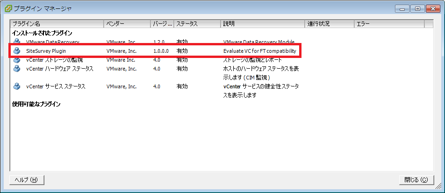Open help with ヘルプ(H) button
The width and height of the screenshot is (445, 193).
(27, 179)
